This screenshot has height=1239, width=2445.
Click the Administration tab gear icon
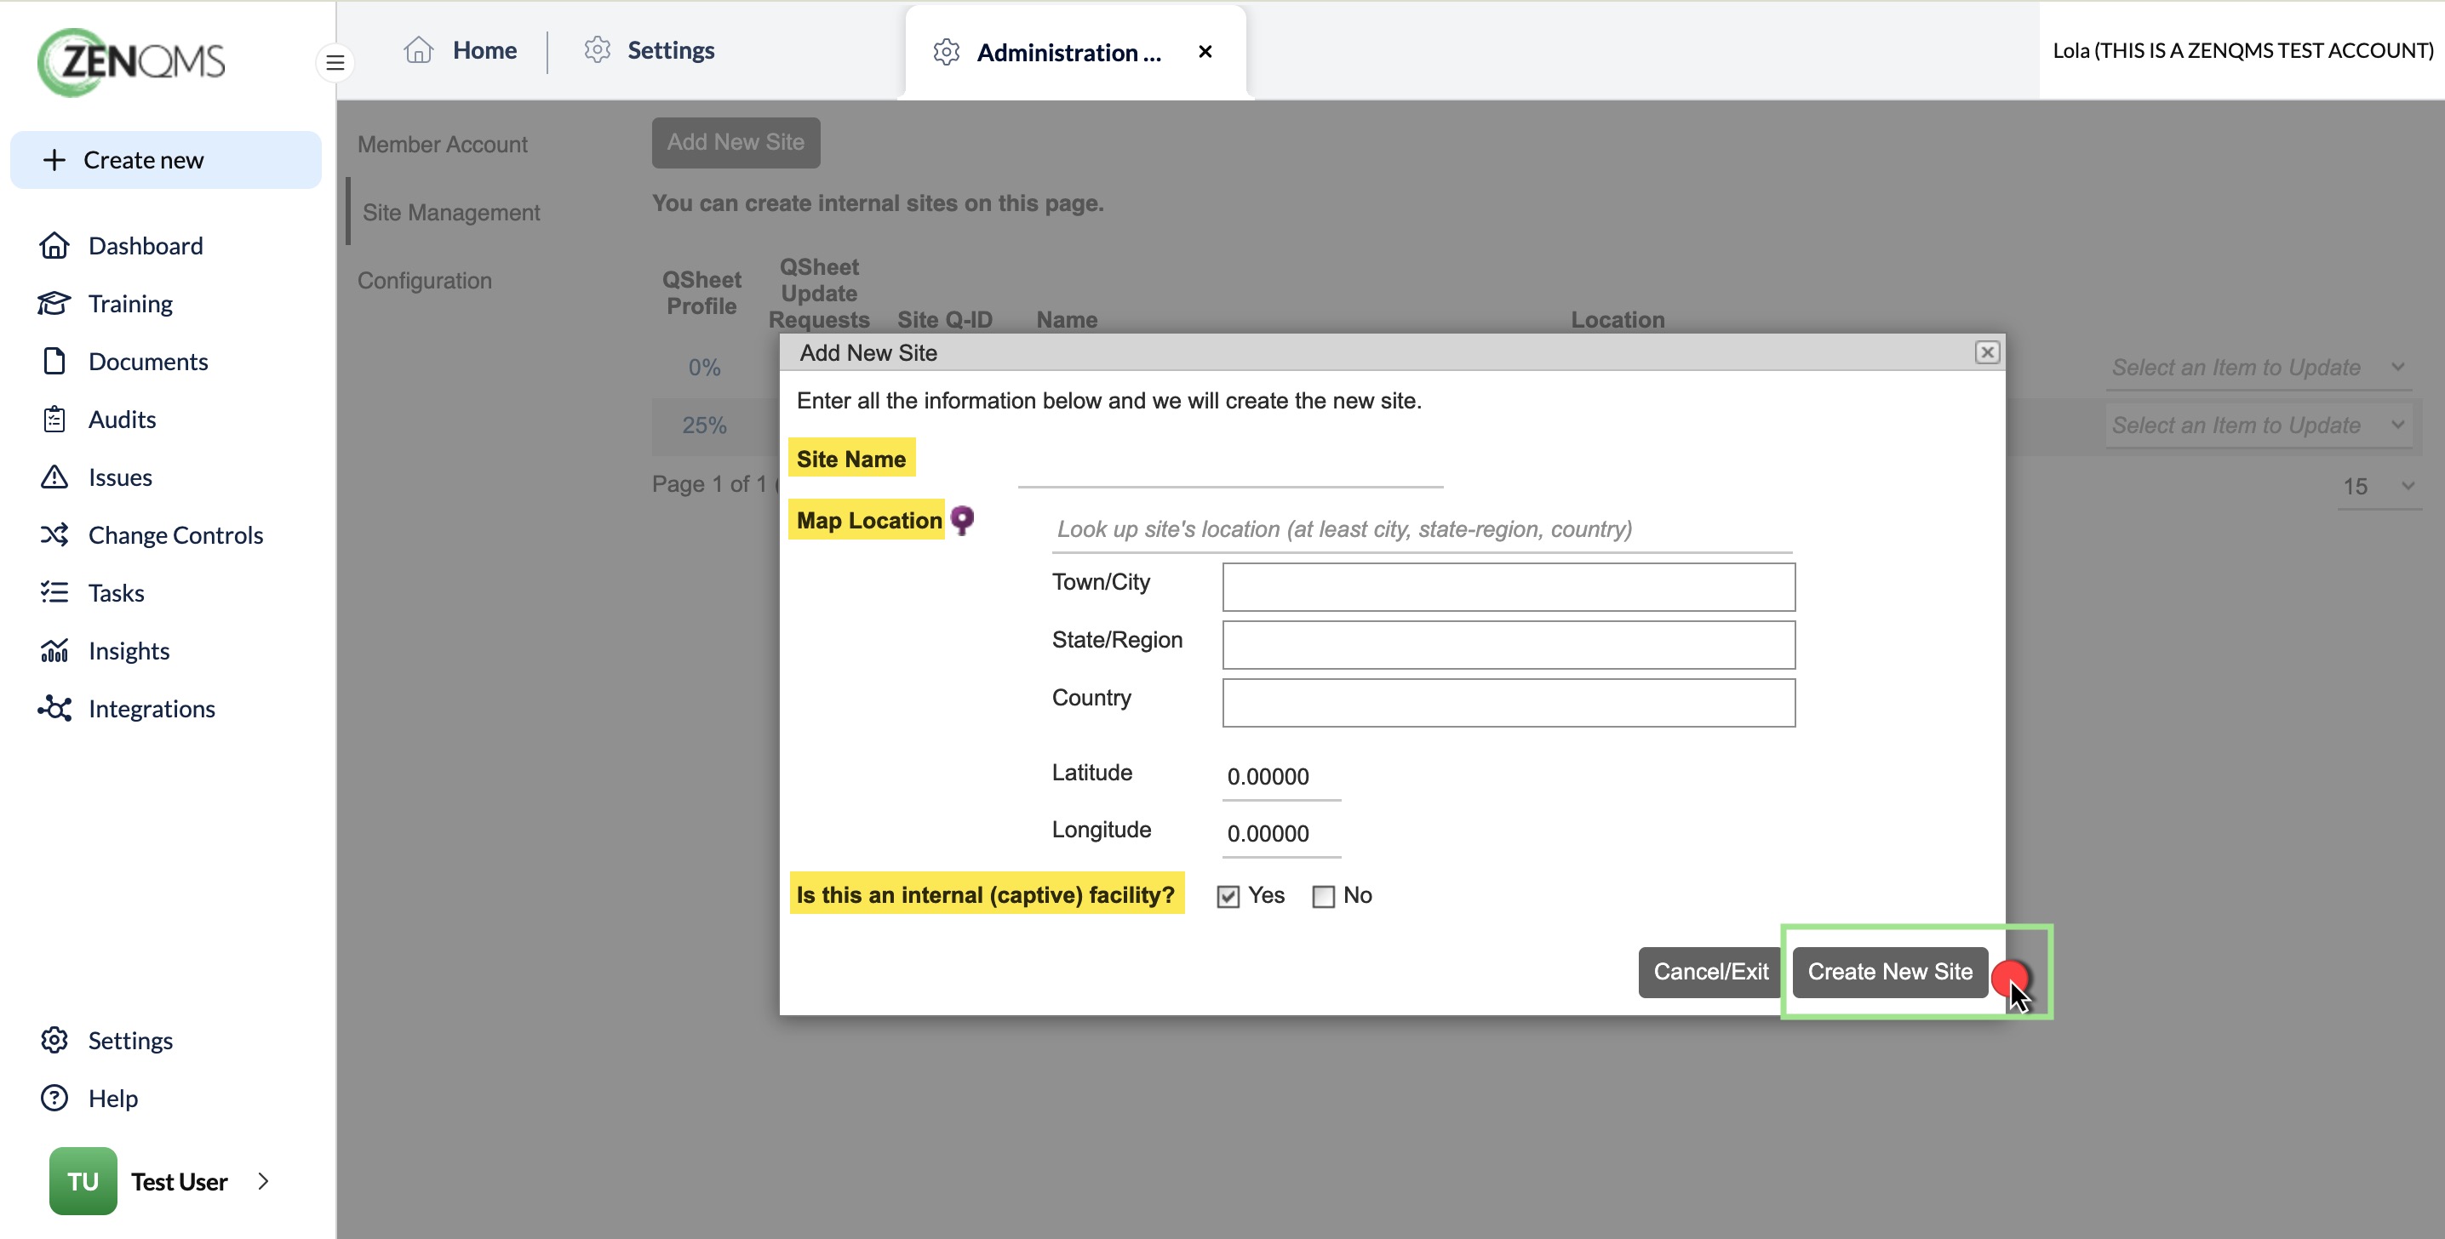pyautogui.click(x=947, y=52)
